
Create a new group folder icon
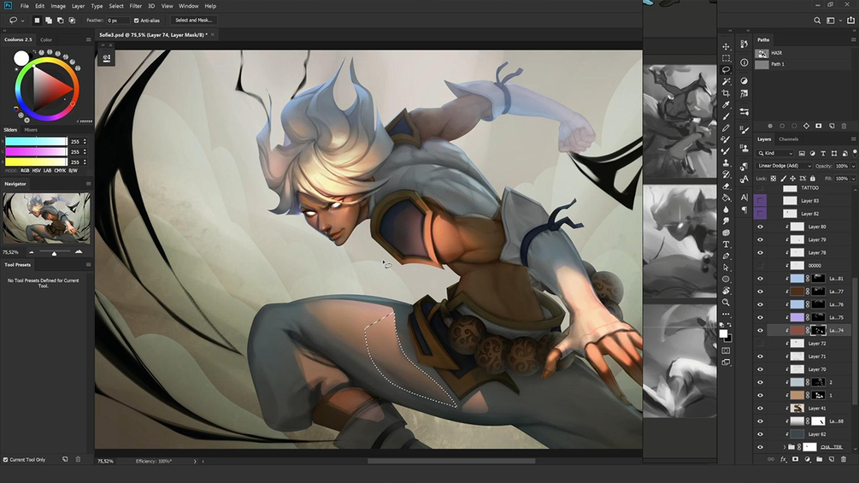click(819, 459)
